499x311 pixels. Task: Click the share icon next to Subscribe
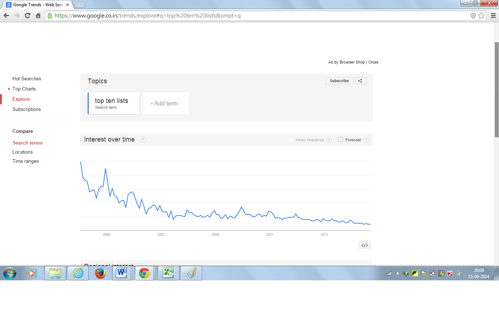pyautogui.click(x=361, y=81)
